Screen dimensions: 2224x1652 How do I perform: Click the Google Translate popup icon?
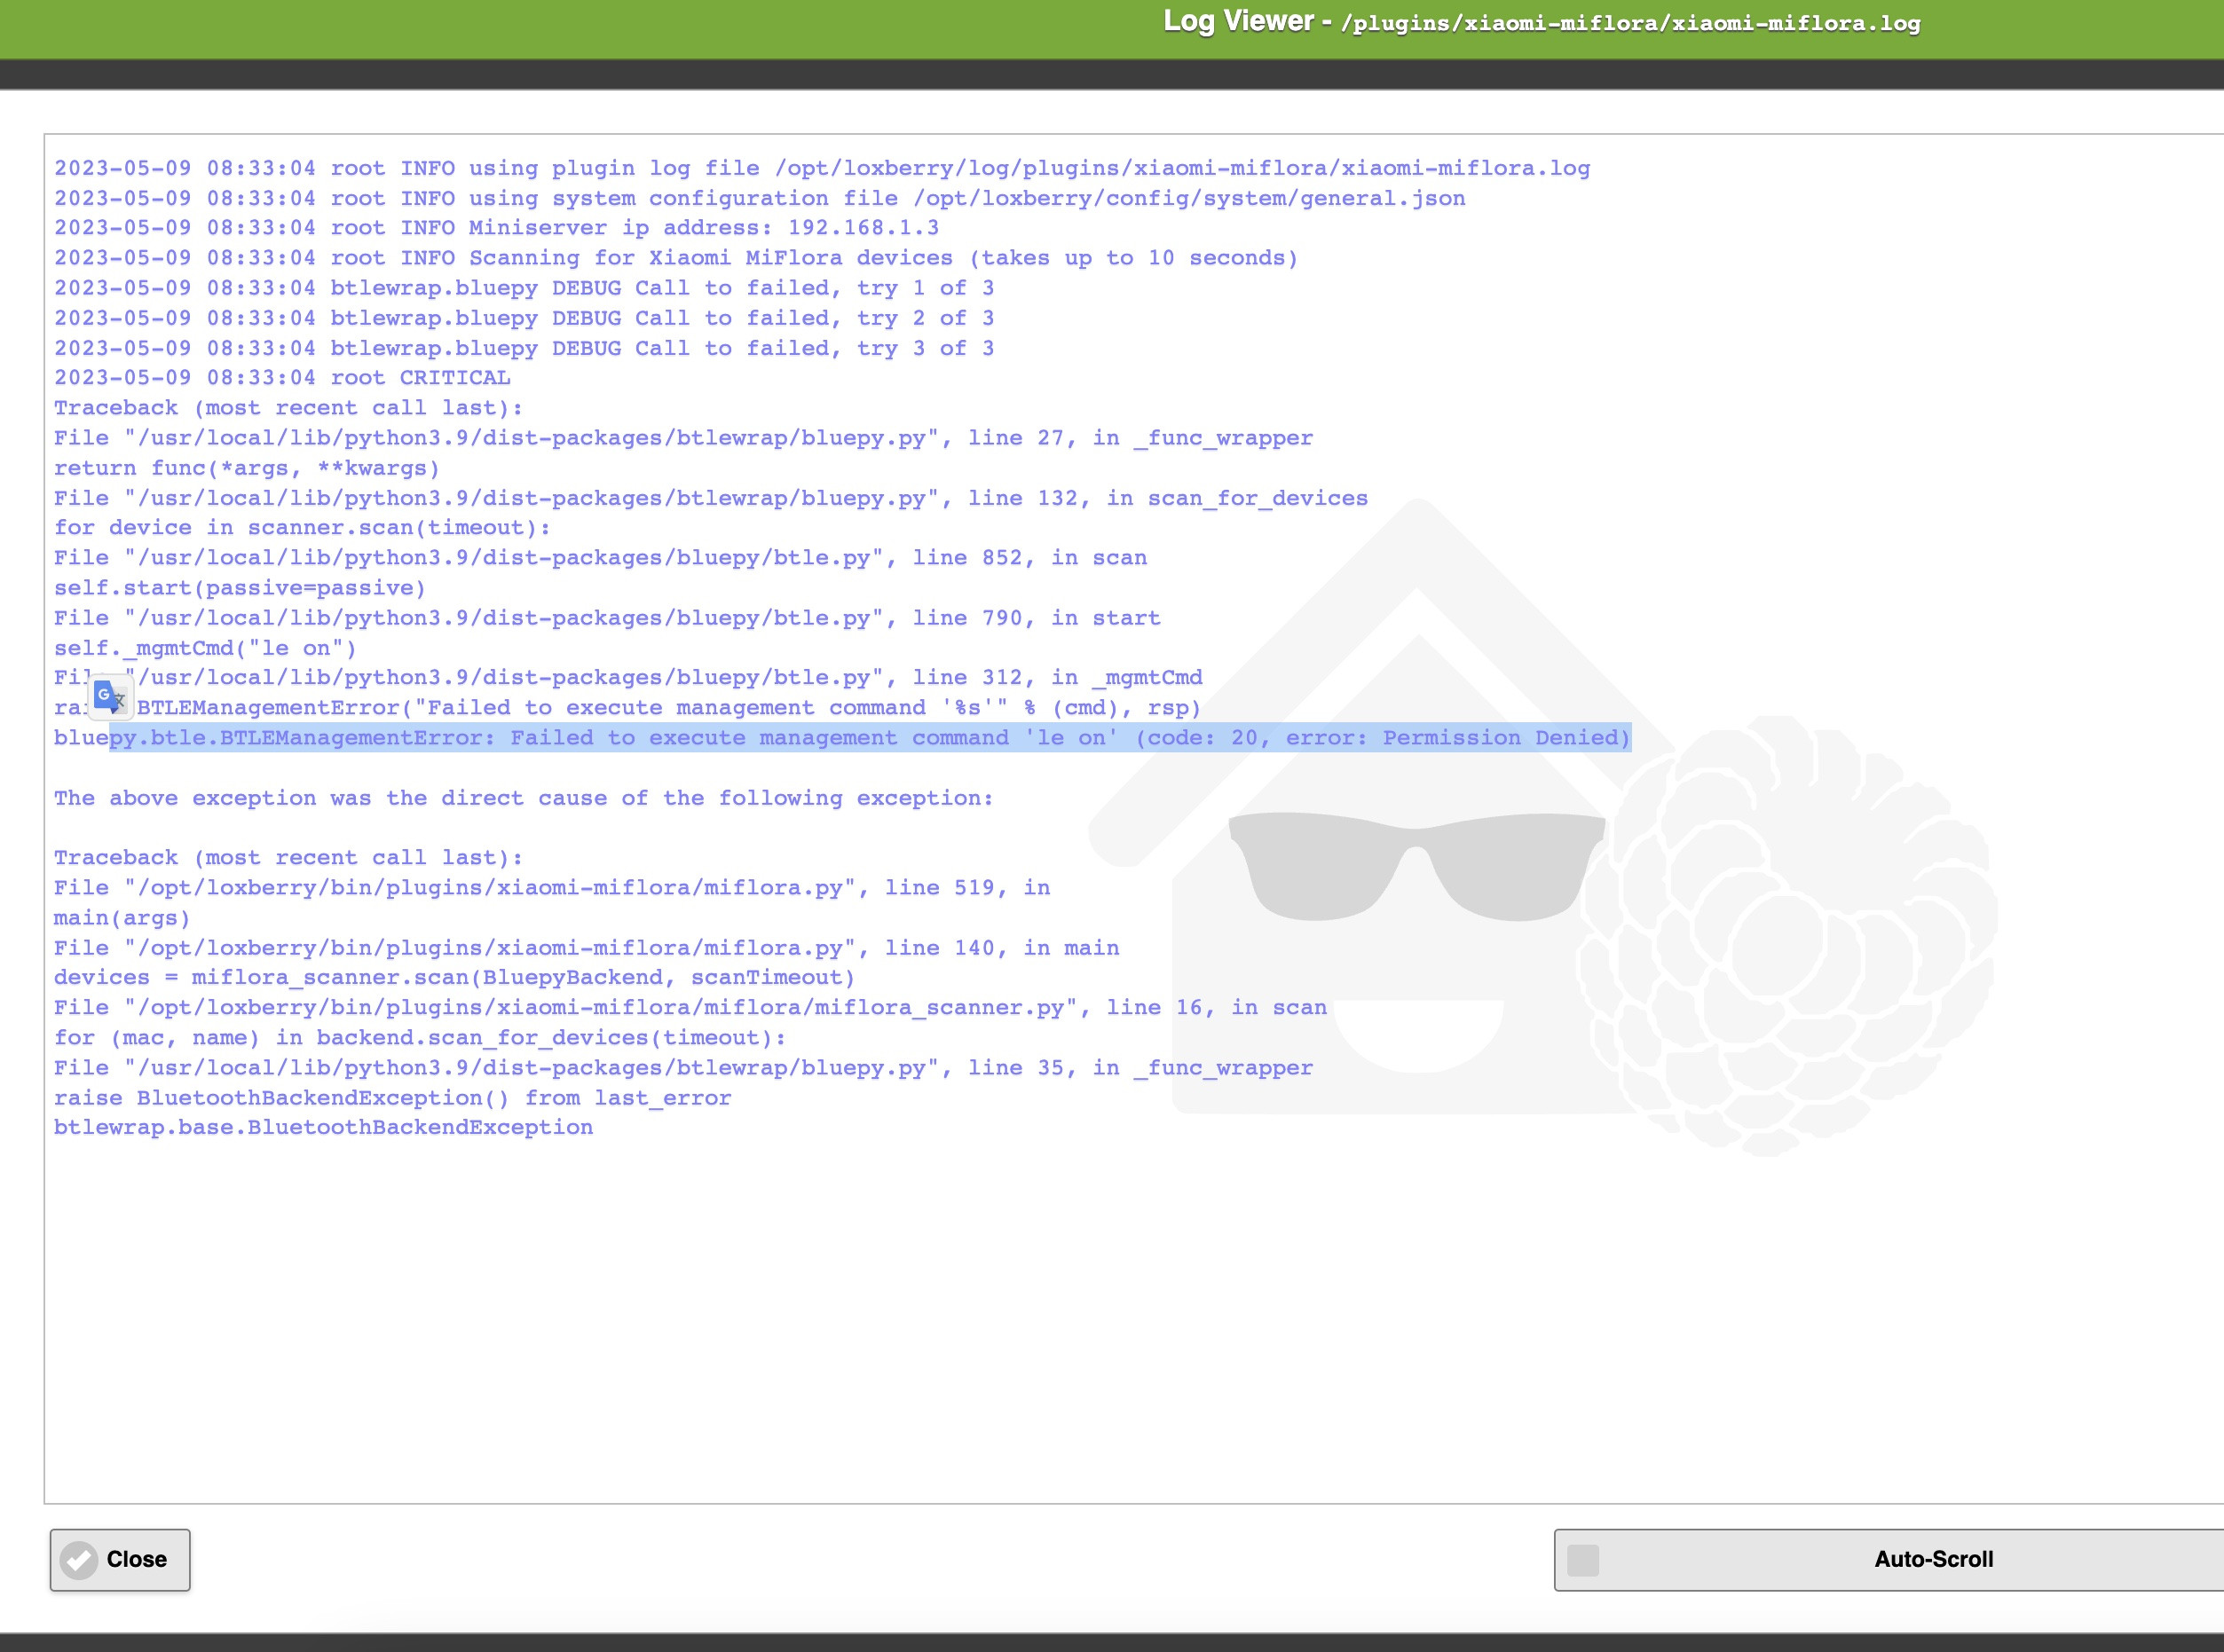[110, 697]
